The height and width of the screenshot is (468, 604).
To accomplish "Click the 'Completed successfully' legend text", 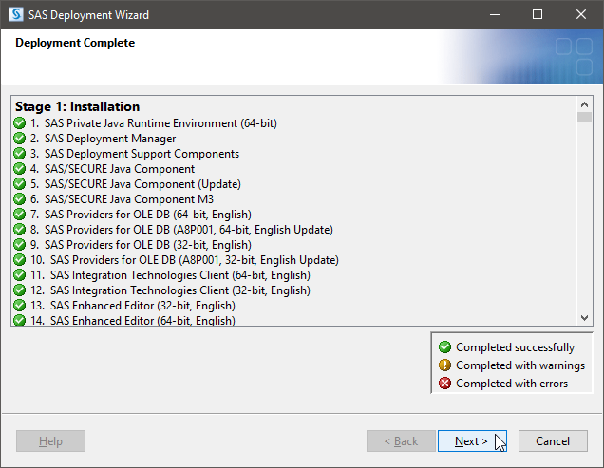I will [515, 347].
